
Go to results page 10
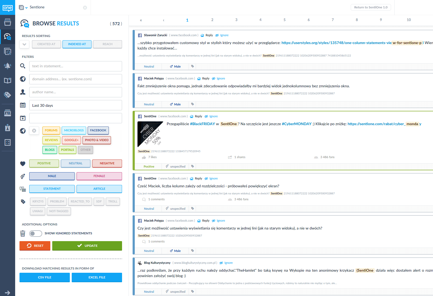tap(409, 20)
